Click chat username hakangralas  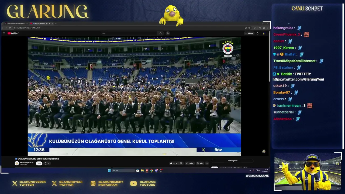(x=283, y=28)
